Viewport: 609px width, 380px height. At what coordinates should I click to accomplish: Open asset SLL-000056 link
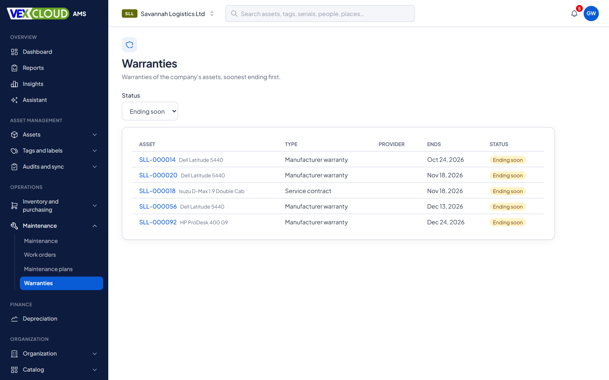coord(158,206)
